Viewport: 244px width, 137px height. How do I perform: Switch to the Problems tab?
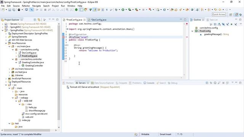click(135, 83)
